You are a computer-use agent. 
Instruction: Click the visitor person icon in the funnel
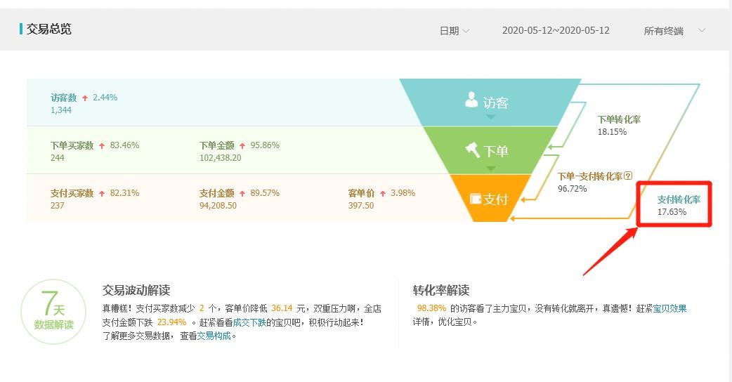point(471,99)
